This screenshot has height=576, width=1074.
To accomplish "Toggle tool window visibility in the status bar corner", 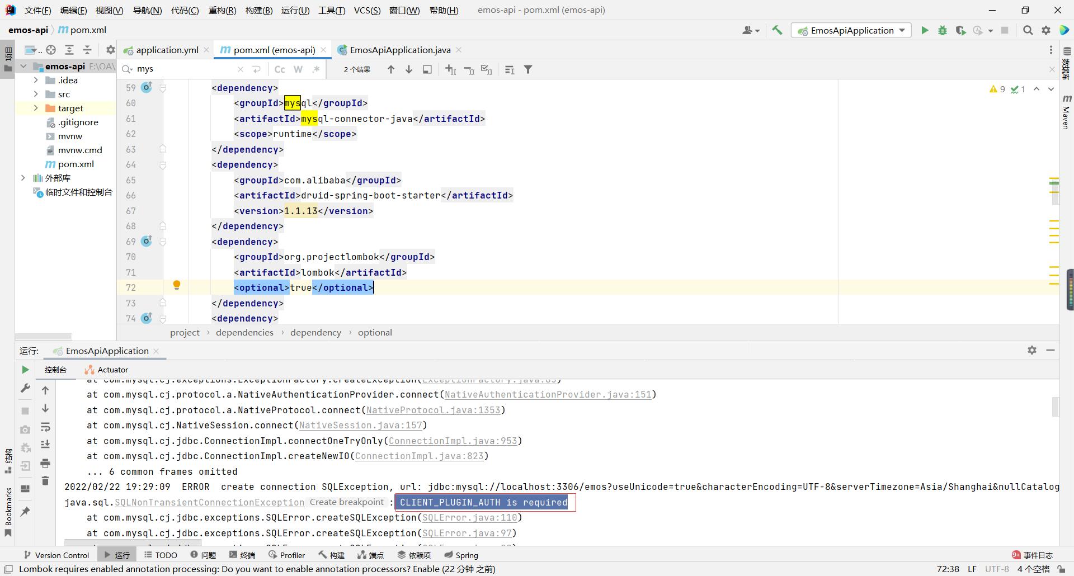I will pos(8,569).
